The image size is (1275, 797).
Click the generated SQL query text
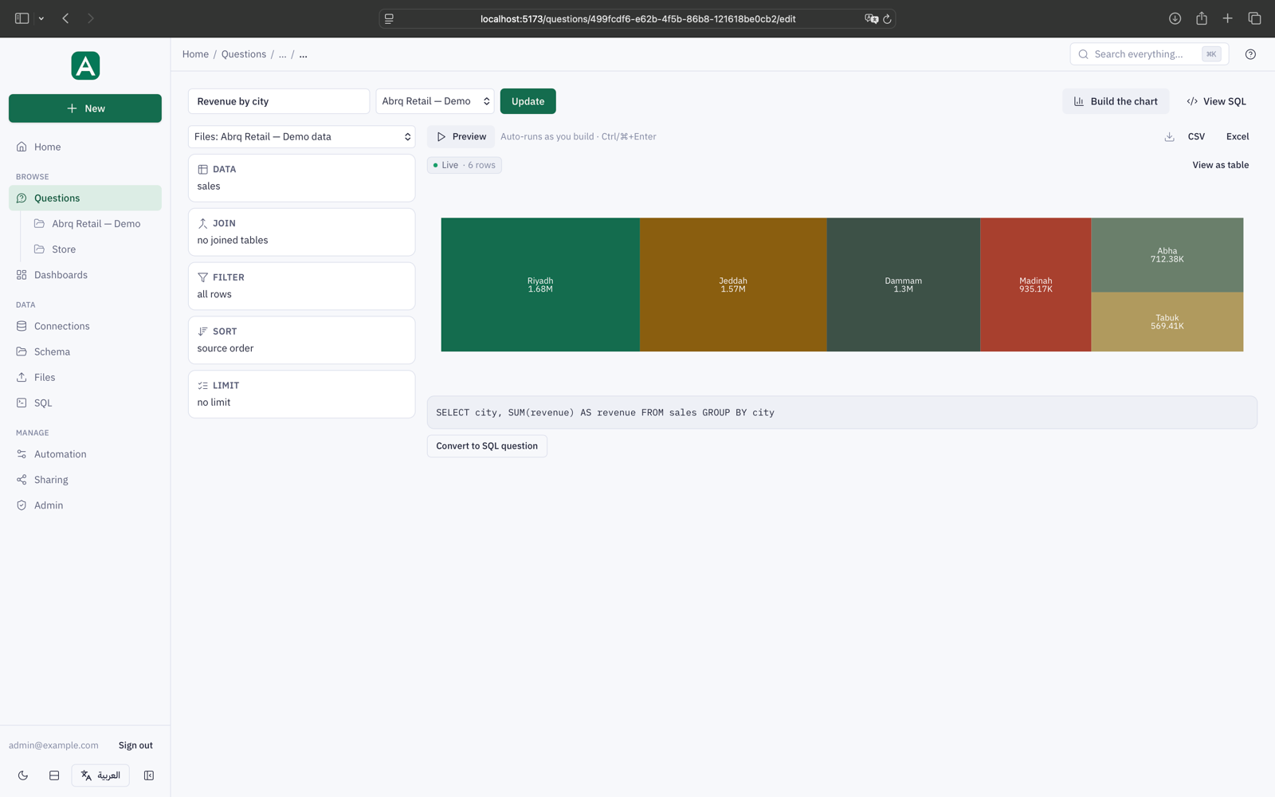pyautogui.click(x=605, y=413)
